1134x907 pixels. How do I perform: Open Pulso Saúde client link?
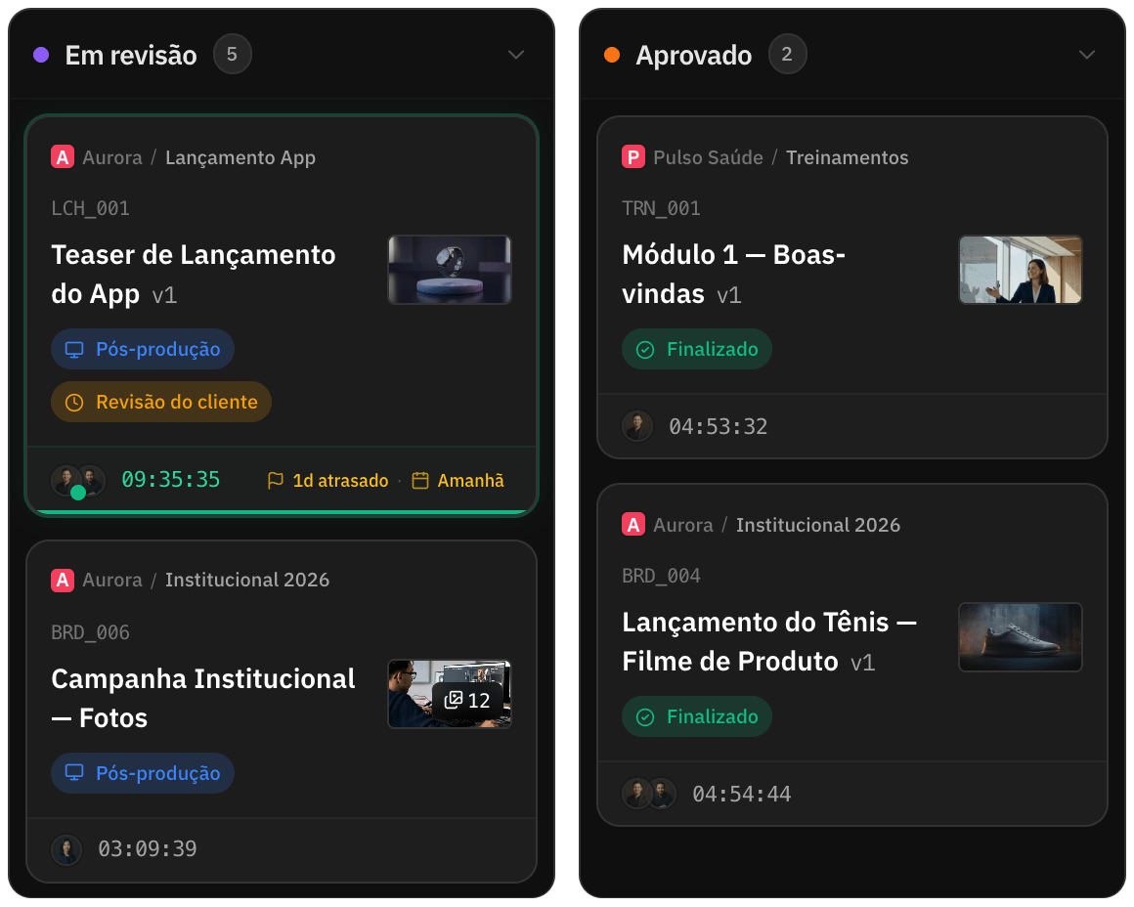click(708, 157)
